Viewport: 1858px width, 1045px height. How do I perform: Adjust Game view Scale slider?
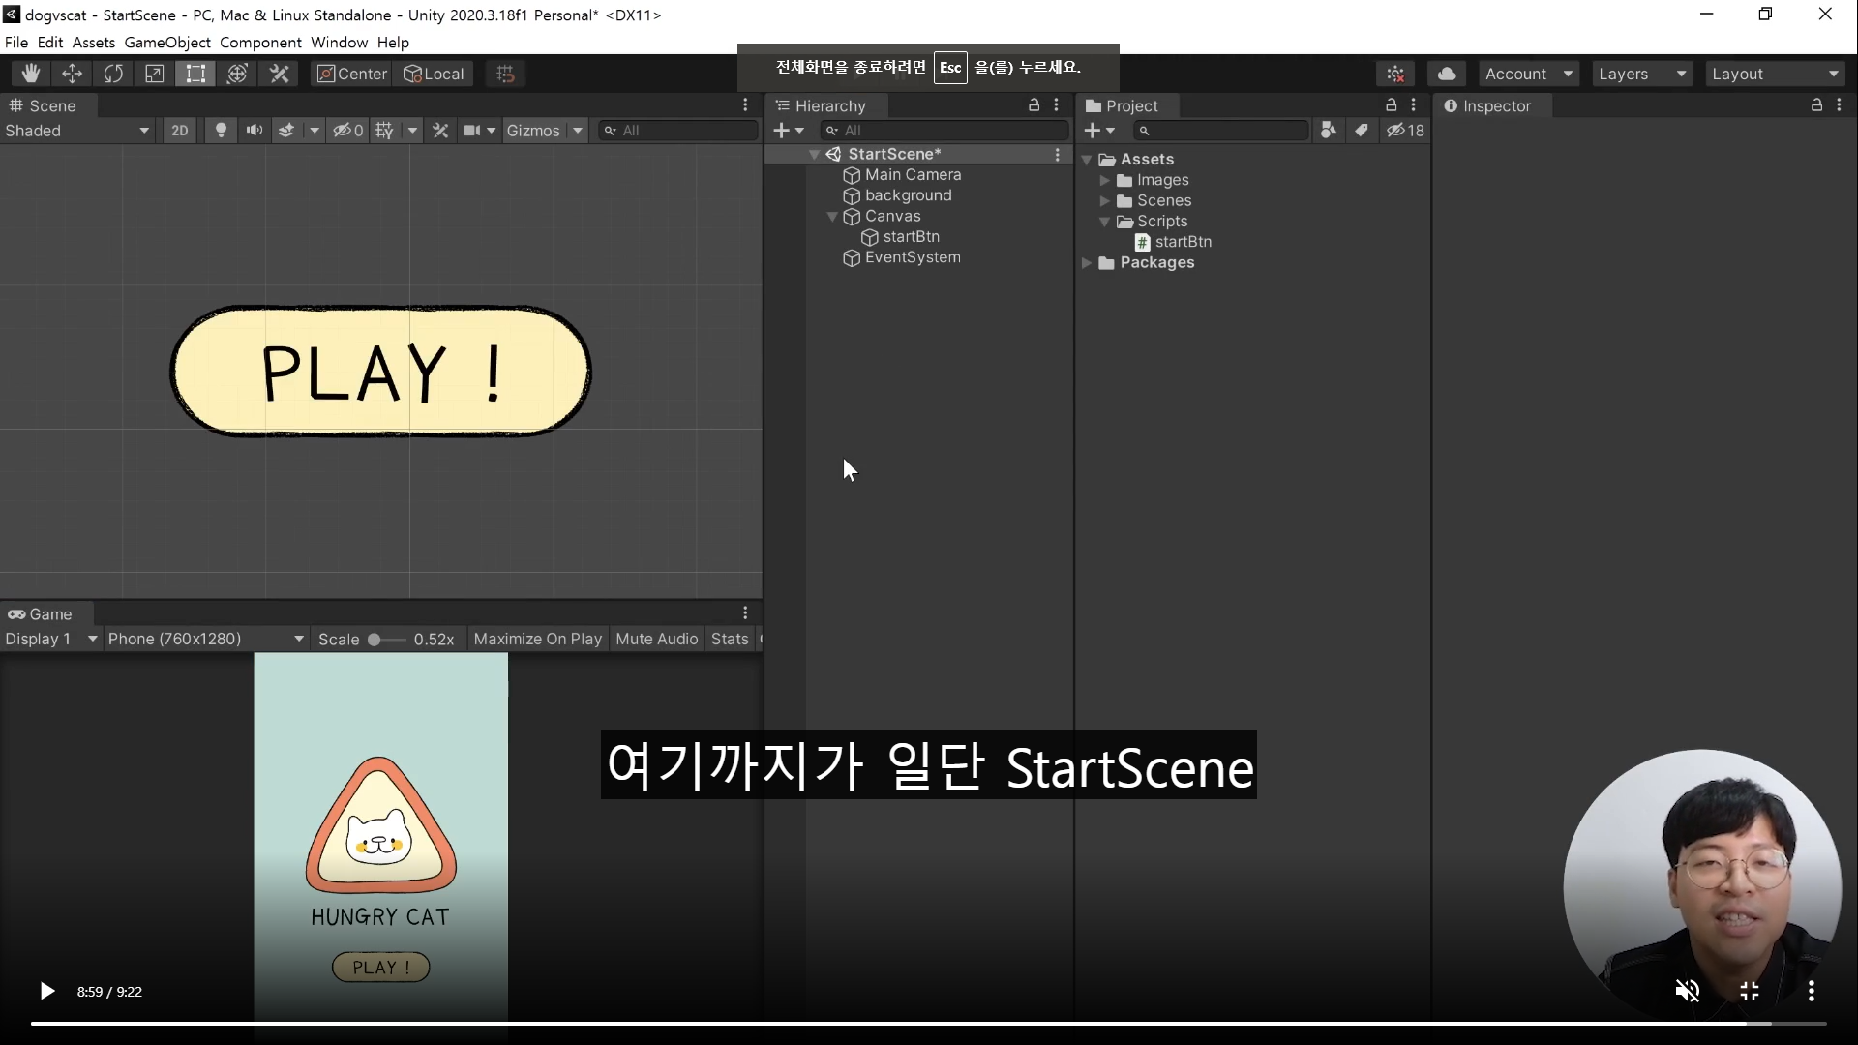click(385, 640)
